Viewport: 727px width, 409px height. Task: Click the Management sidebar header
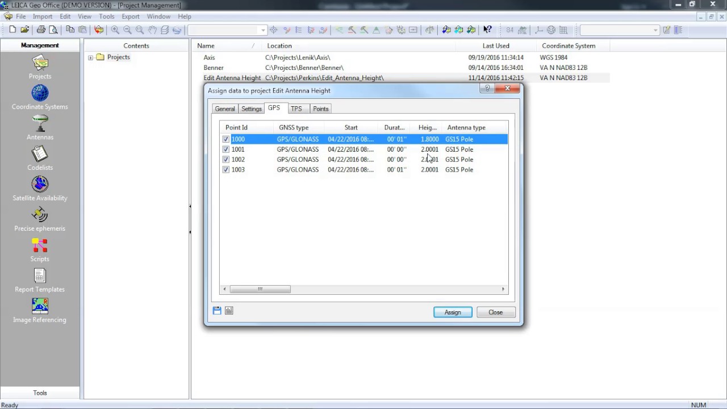pyautogui.click(x=40, y=45)
